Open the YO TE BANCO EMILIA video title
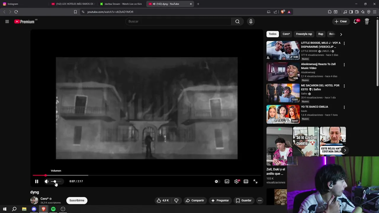The image size is (379, 213). click(x=314, y=107)
